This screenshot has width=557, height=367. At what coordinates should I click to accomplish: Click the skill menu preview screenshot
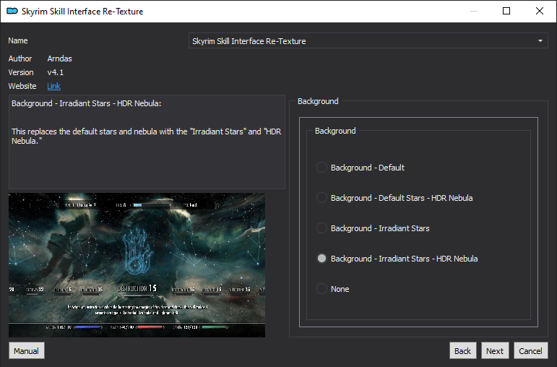tap(137, 265)
